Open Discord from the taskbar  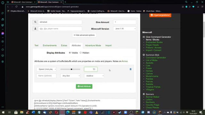click(x=149, y=112)
